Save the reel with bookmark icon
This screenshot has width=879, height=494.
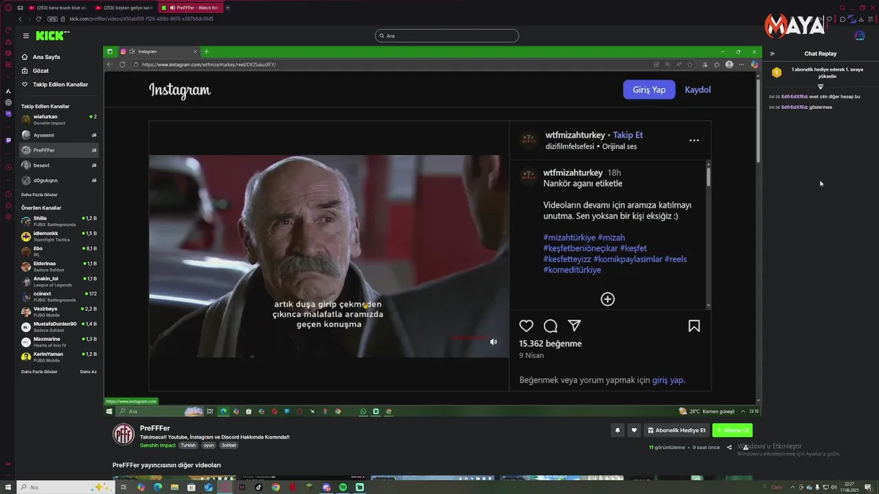click(x=694, y=326)
